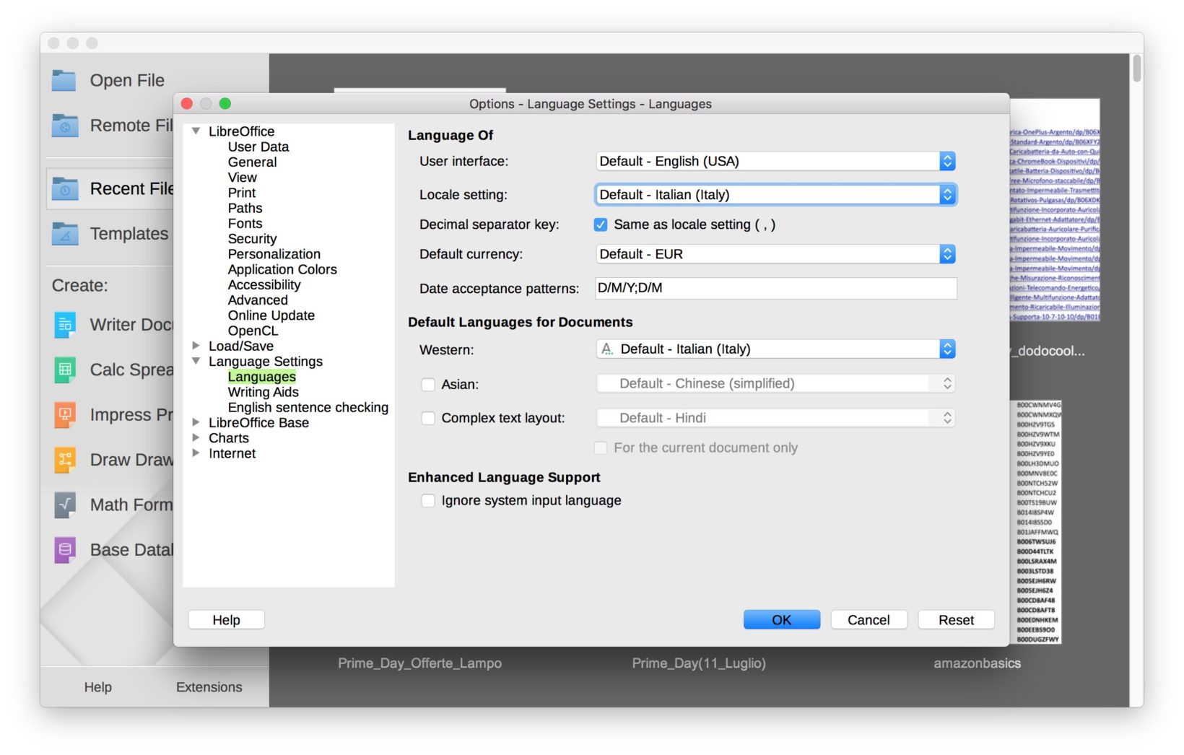The image size is (1184, 755).
Task: Enable the Complex text layout checkbox
Action: (428, 418)
